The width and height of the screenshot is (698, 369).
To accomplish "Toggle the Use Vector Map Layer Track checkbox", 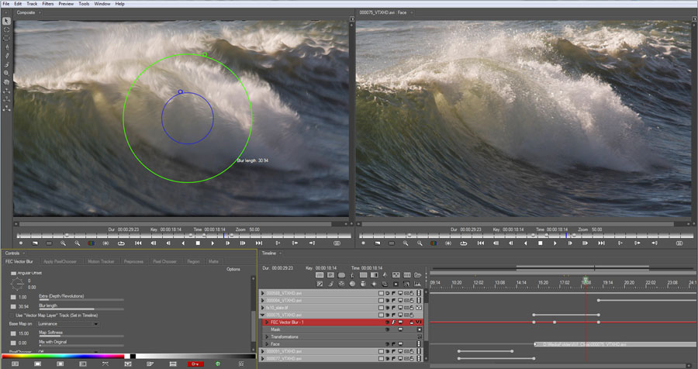I will 12,316.
